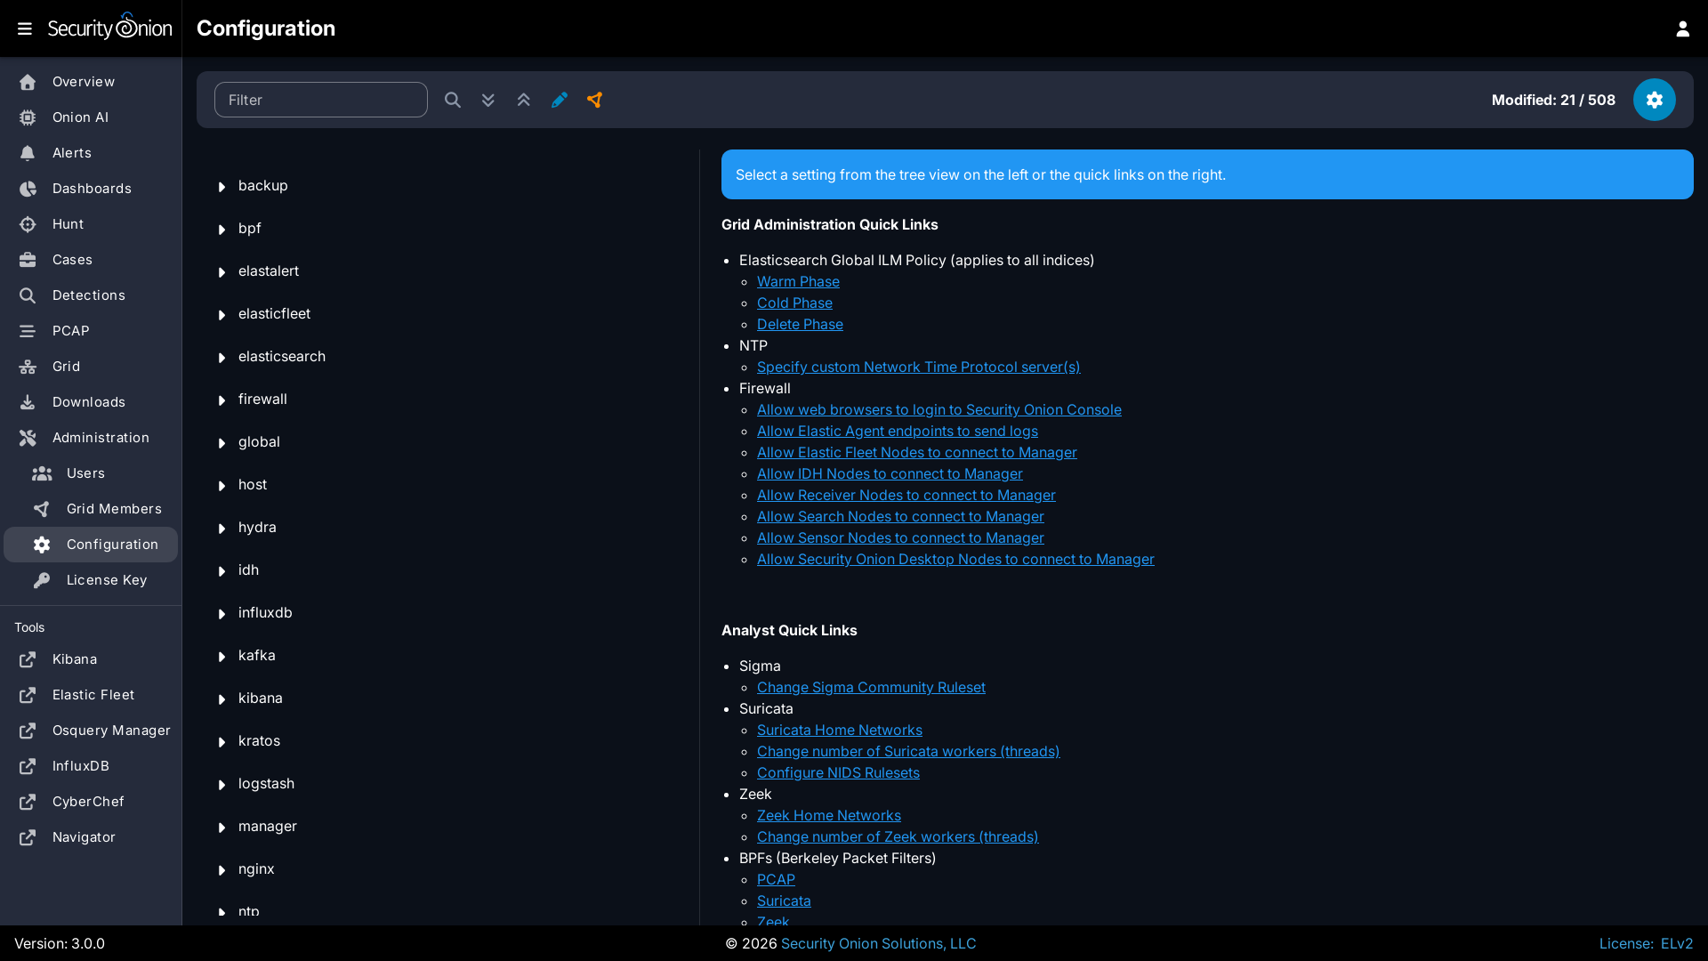Go to the Detections page
The height and width of the screenshot is (961, 1708).
click(x=88, y=295)
